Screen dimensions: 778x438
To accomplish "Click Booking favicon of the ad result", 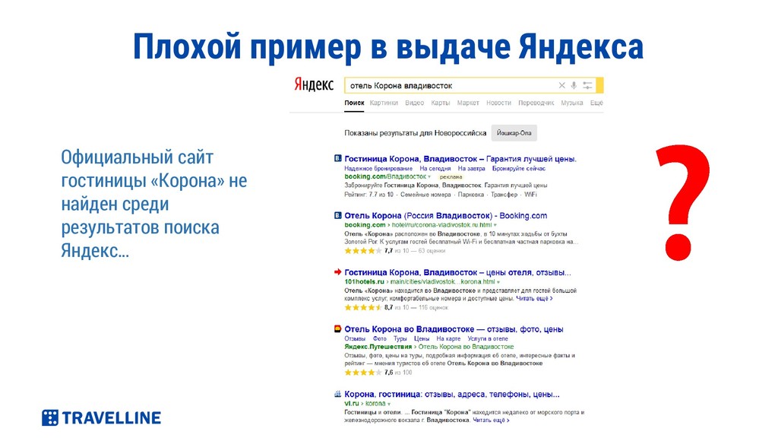I will 338,158.
